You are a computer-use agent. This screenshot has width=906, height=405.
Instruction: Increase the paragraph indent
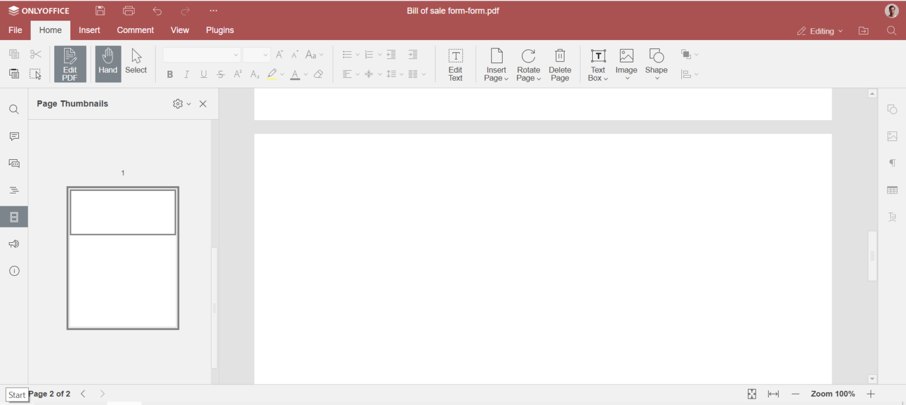(413, 55)
